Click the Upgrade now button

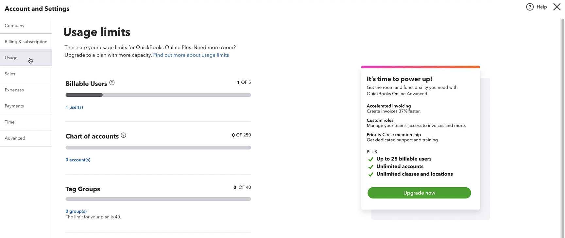click(x=419, y=193)
